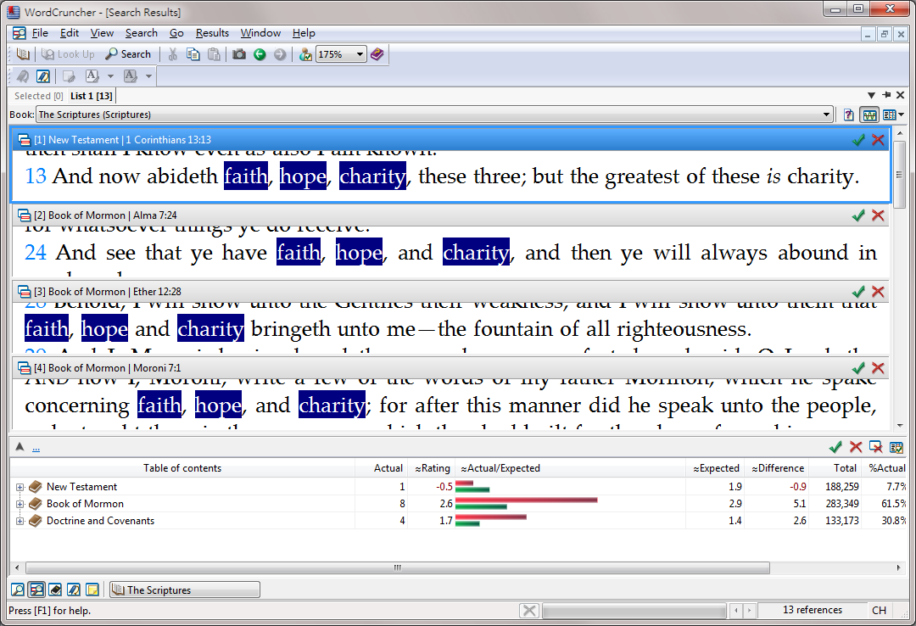Open the purple help book icon
Screen dimensions: 916x626
377,54
